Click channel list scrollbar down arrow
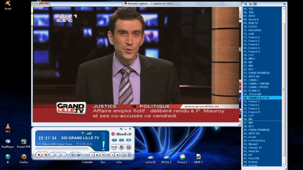303x170 pixels. coord(284,164)
